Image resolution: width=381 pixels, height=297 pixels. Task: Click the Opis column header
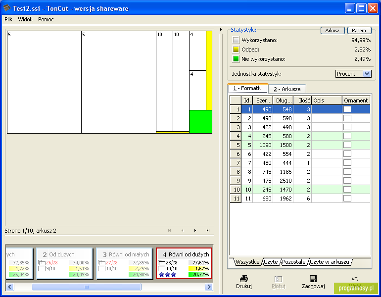327,100
